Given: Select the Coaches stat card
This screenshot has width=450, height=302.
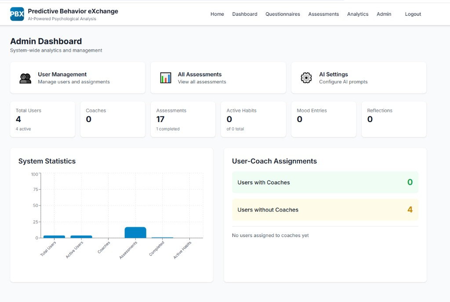Looking at the screenshot, I should point(113,119).
